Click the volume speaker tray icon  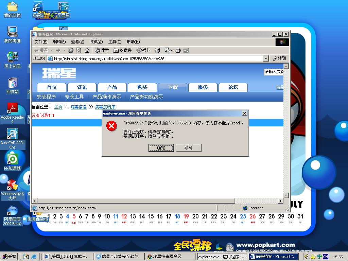click(x=307, y=257)
